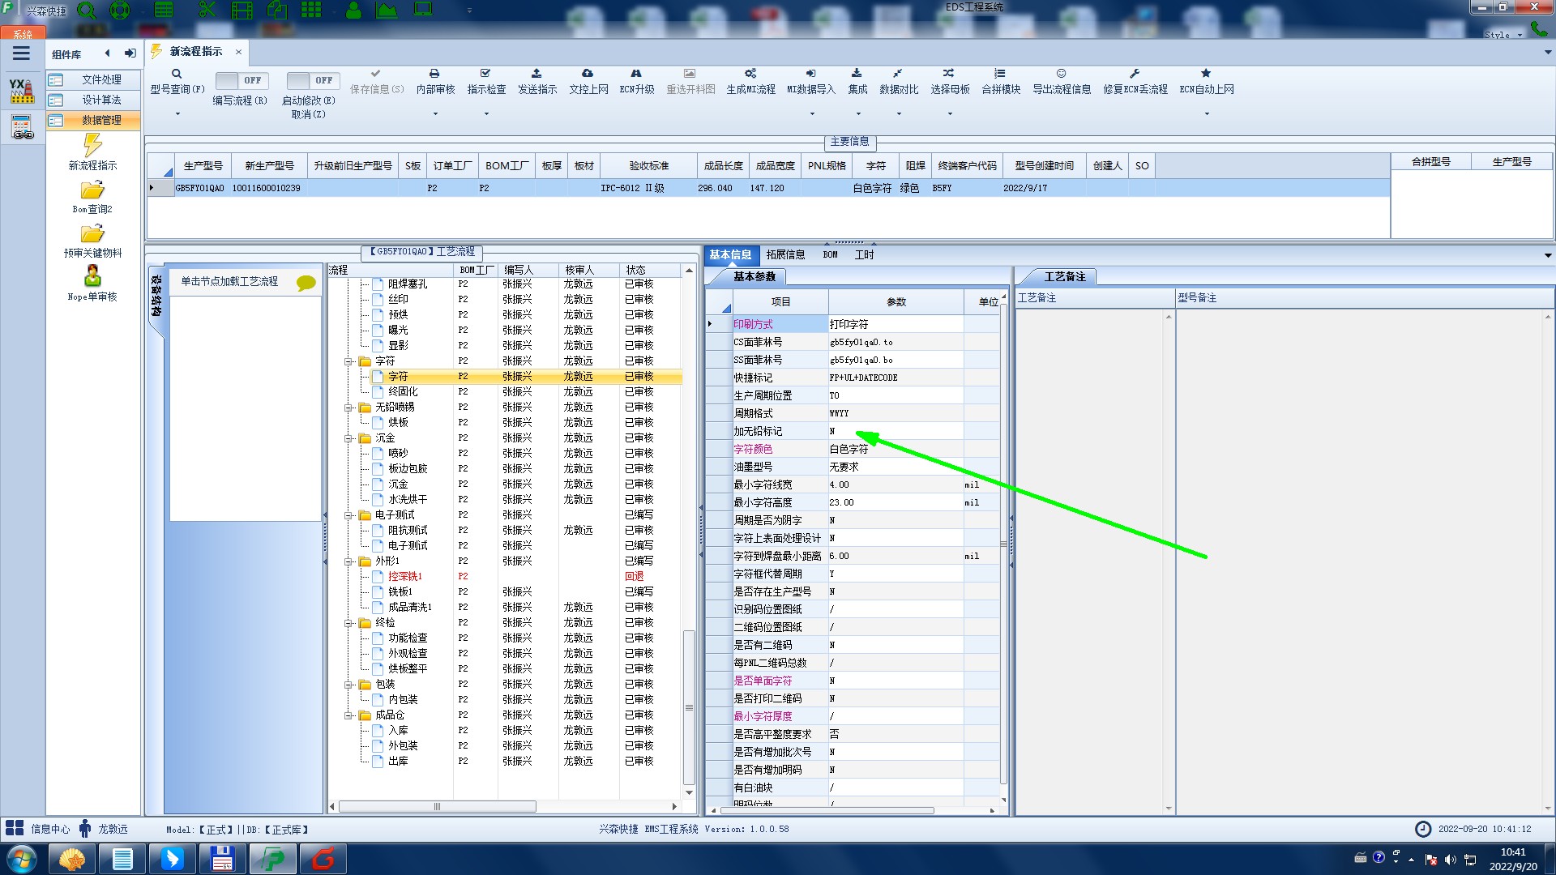Click the MI数据导入 import icon
Viewport: 1556px width, 875px height.
[810, 73]
